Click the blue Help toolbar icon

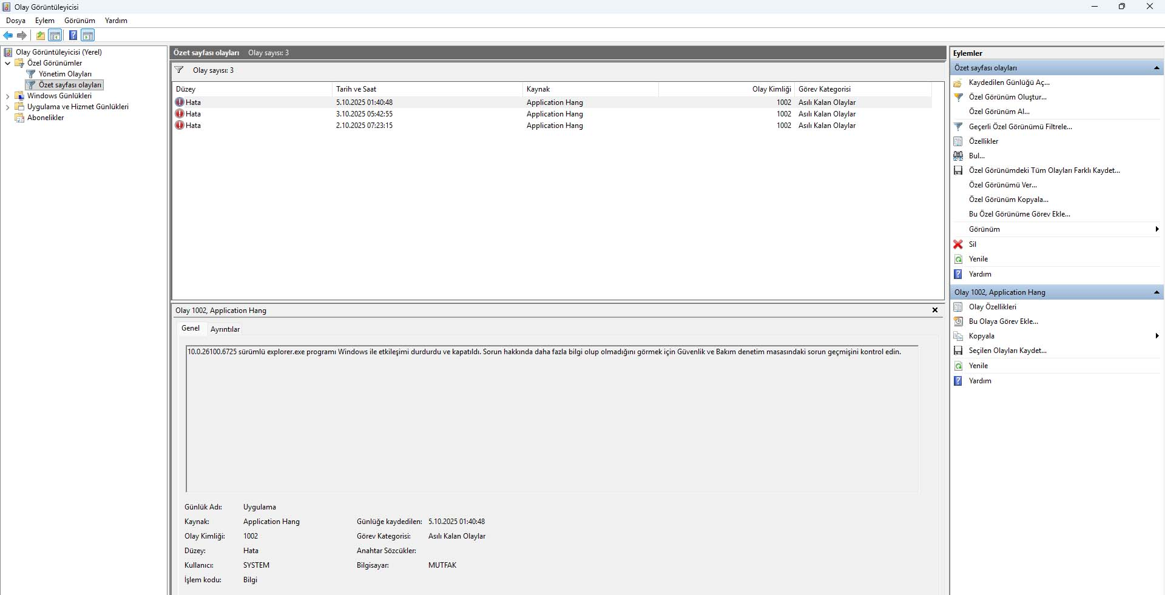73,35
